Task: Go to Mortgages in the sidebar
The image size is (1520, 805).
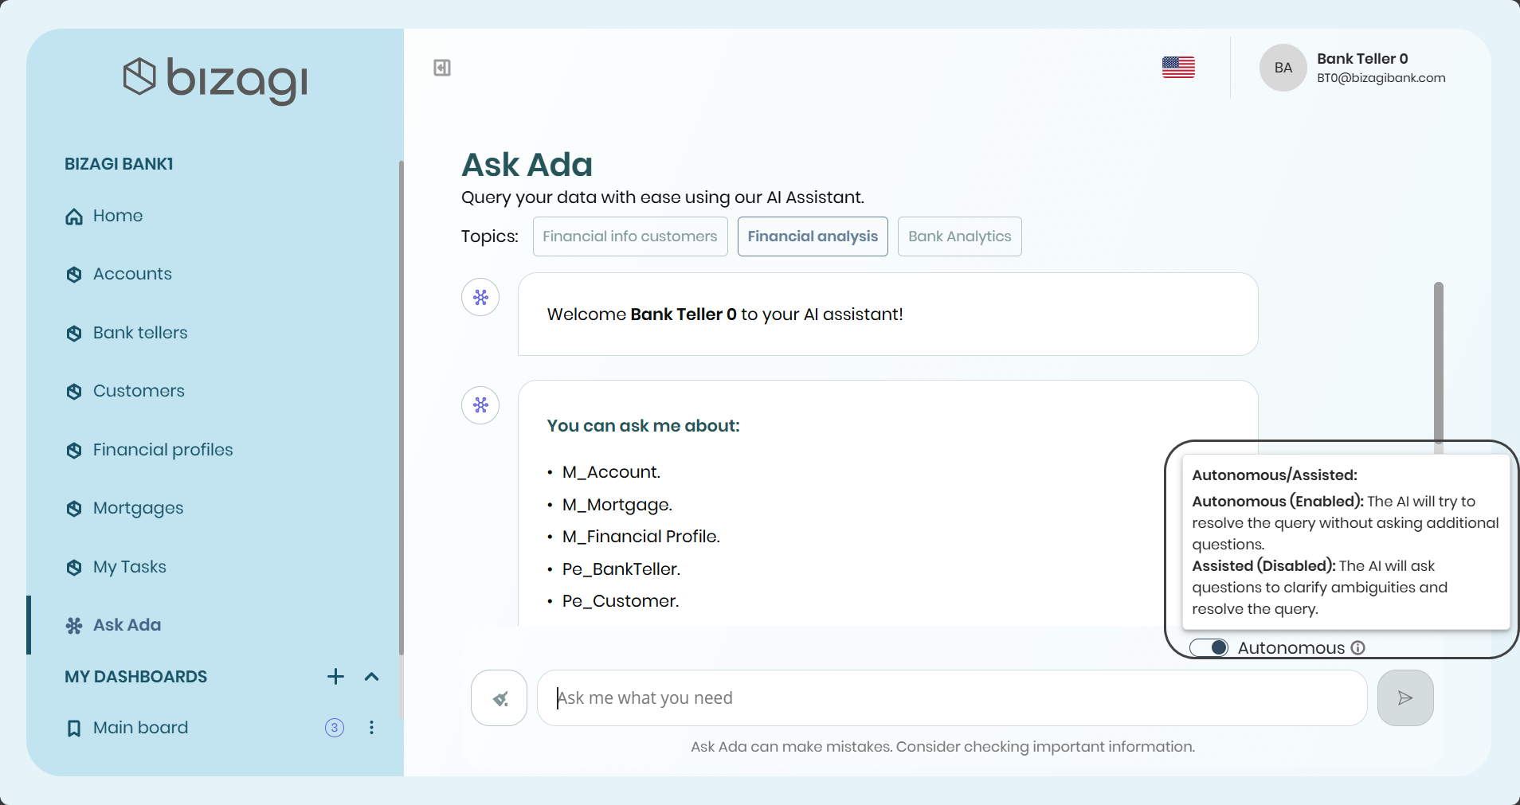Action: click(x=138, y=508)
